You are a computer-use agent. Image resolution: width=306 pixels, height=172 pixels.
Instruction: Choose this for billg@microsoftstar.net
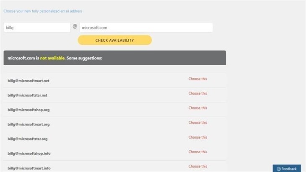pyautogui.click(x=198, y=93)
